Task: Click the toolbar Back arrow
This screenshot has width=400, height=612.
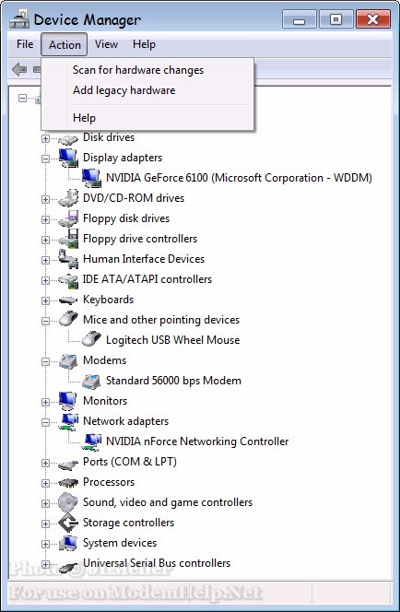Action: click(19, 70)
